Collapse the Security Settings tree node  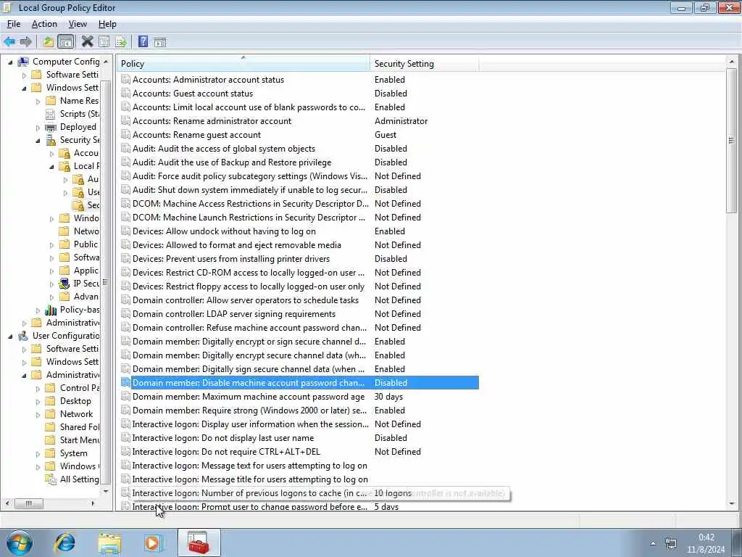point(38,140)
